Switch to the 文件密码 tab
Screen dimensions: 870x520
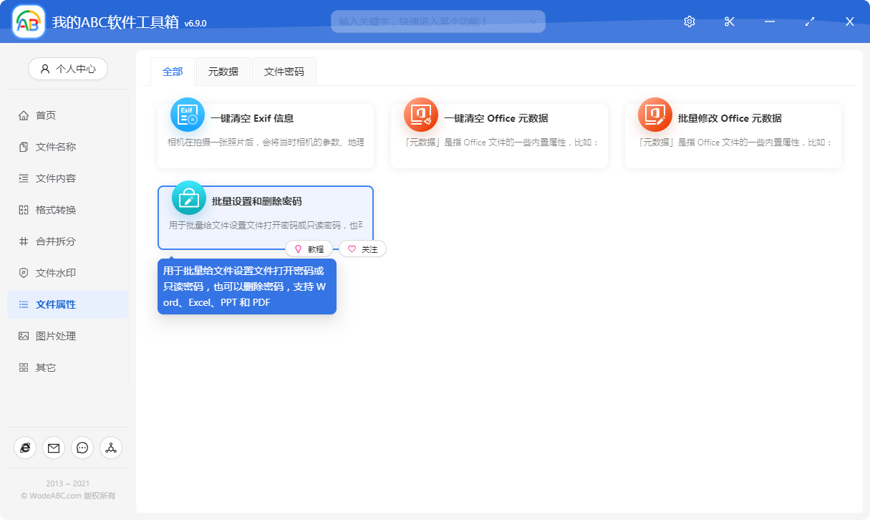[284, 72]
